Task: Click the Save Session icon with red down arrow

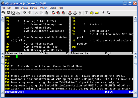Action: pyautogui.click(x=75, y=13)
